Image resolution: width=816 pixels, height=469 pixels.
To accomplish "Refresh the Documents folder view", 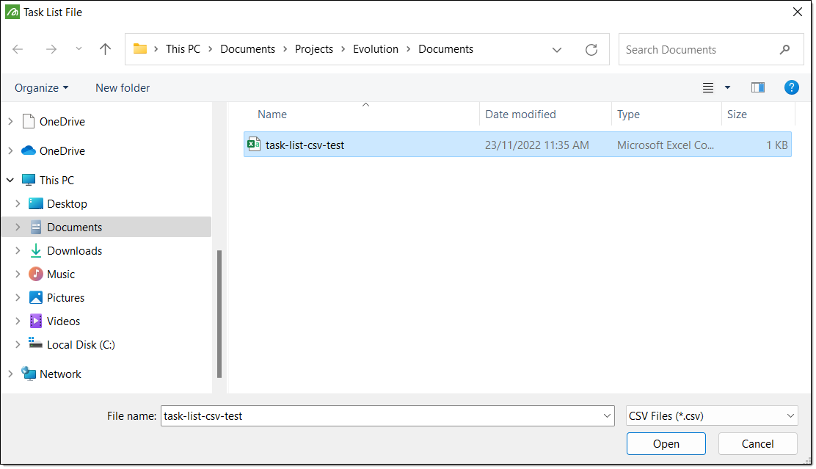I will coord(591,49).
